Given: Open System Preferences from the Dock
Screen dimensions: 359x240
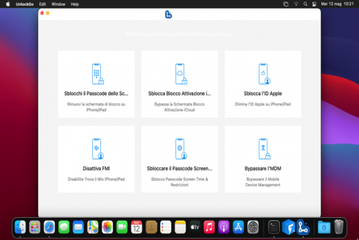Looking at the screenshot, I should (x=253, y=227).
